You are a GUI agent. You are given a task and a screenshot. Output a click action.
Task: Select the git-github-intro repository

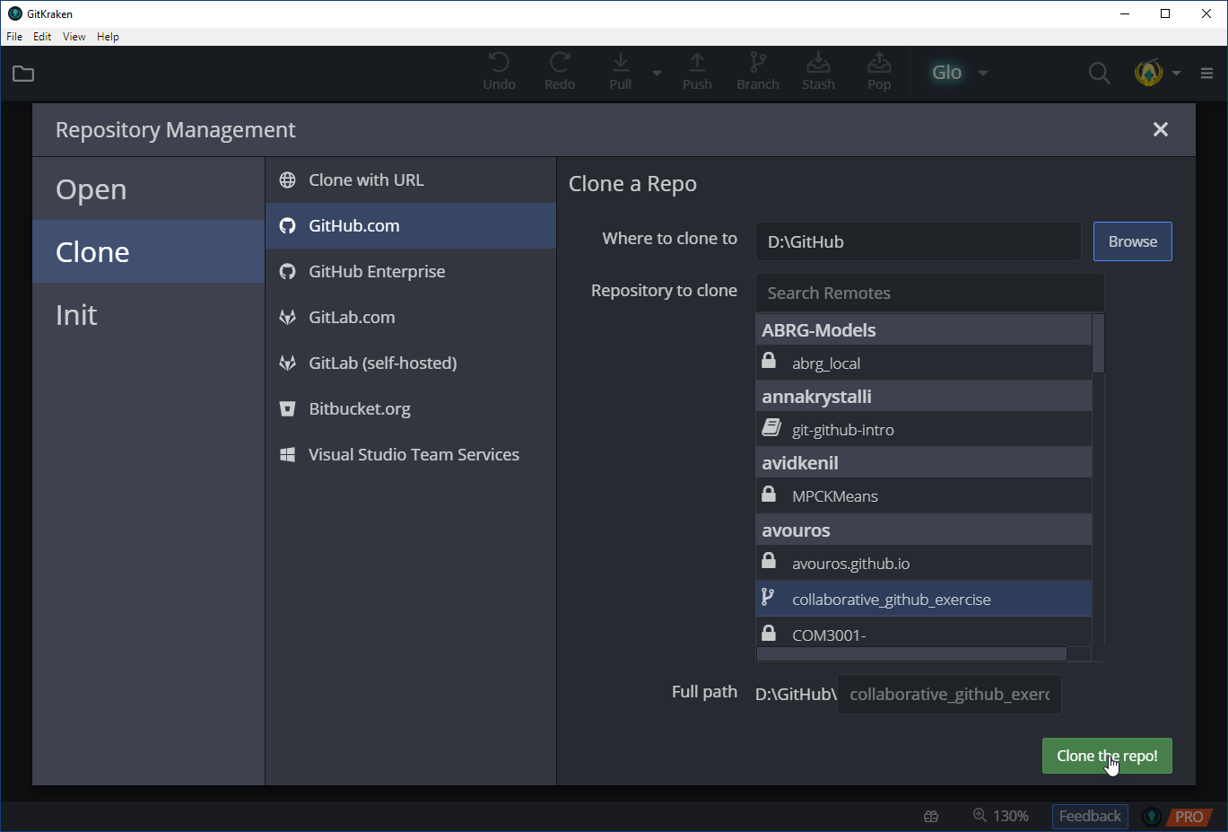(x=924, y=429)
